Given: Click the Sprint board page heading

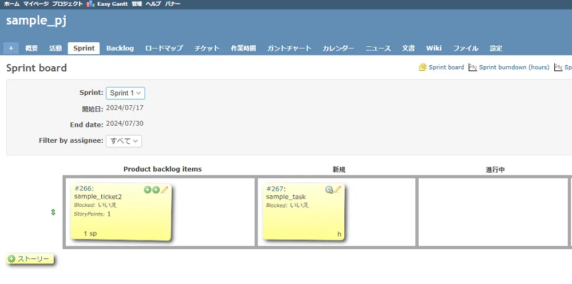Looking at the screenshot, I should 37,68.
